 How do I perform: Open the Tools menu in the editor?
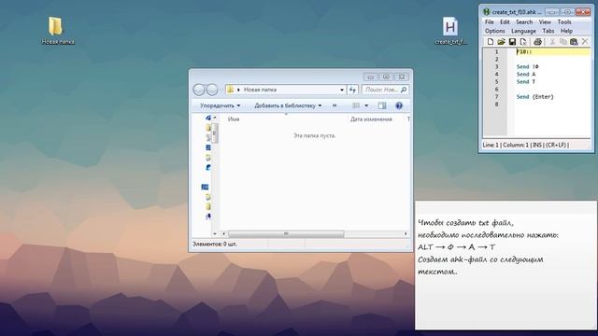coord(564,22)
